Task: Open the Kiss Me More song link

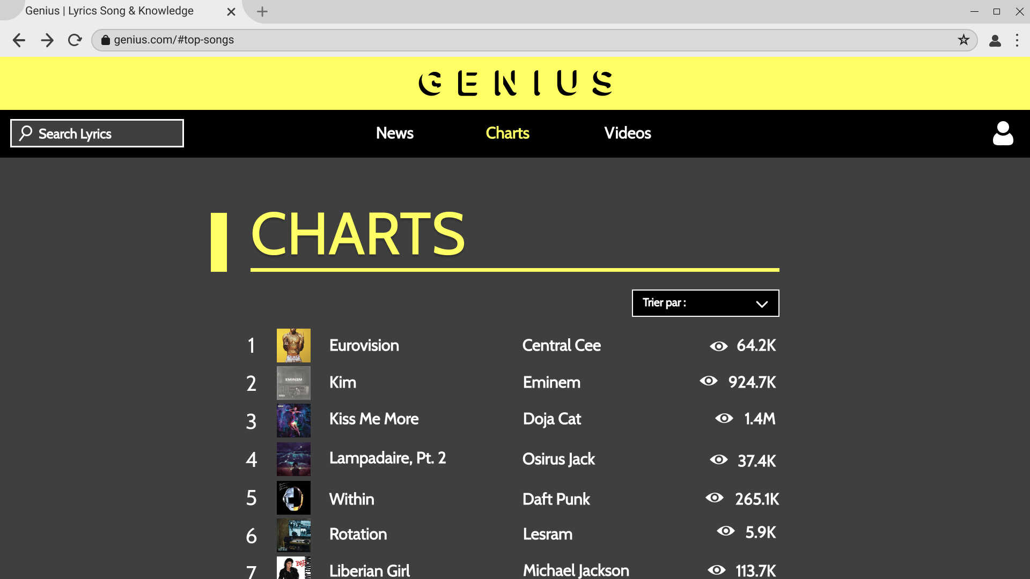Action: click(x=373, y=419)
